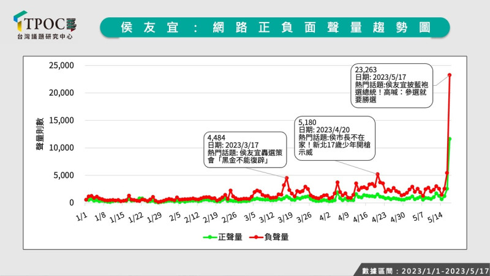
Task: Click the x-axis date label 3/19
Action: point(286,218)
